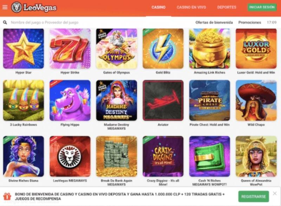Launch Gates of Olympus game
Screen dimensions: 281x206
(117, 48)
